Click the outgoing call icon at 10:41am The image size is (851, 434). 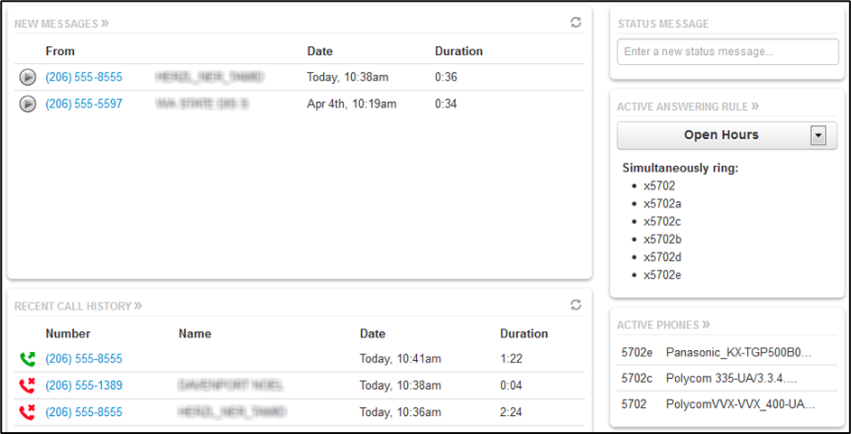(x=27, y=359)
